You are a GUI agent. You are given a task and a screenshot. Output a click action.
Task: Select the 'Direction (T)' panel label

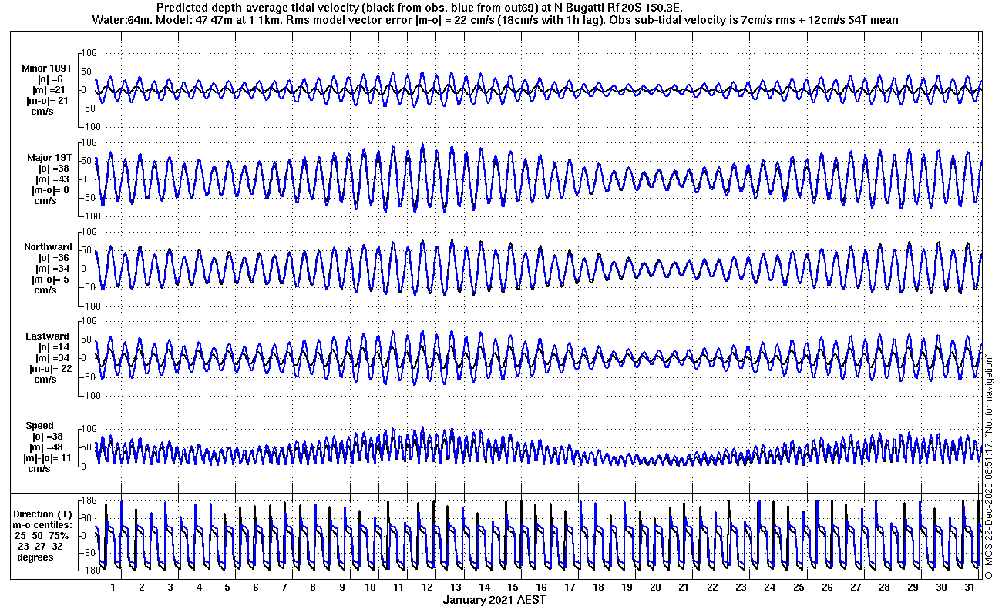44,514
